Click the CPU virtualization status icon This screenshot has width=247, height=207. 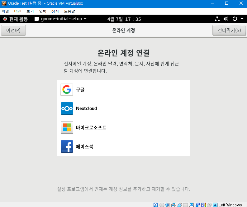pos(203,205)
